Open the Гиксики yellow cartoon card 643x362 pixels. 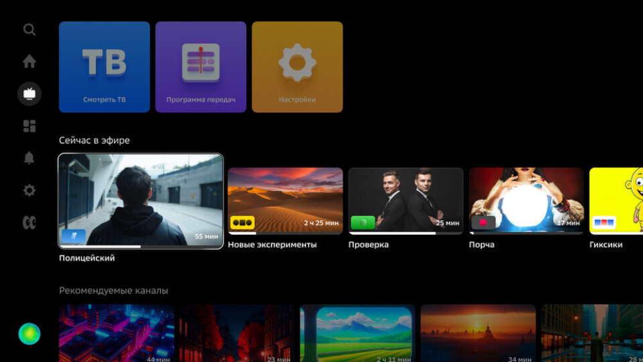[x=617, y=201]
